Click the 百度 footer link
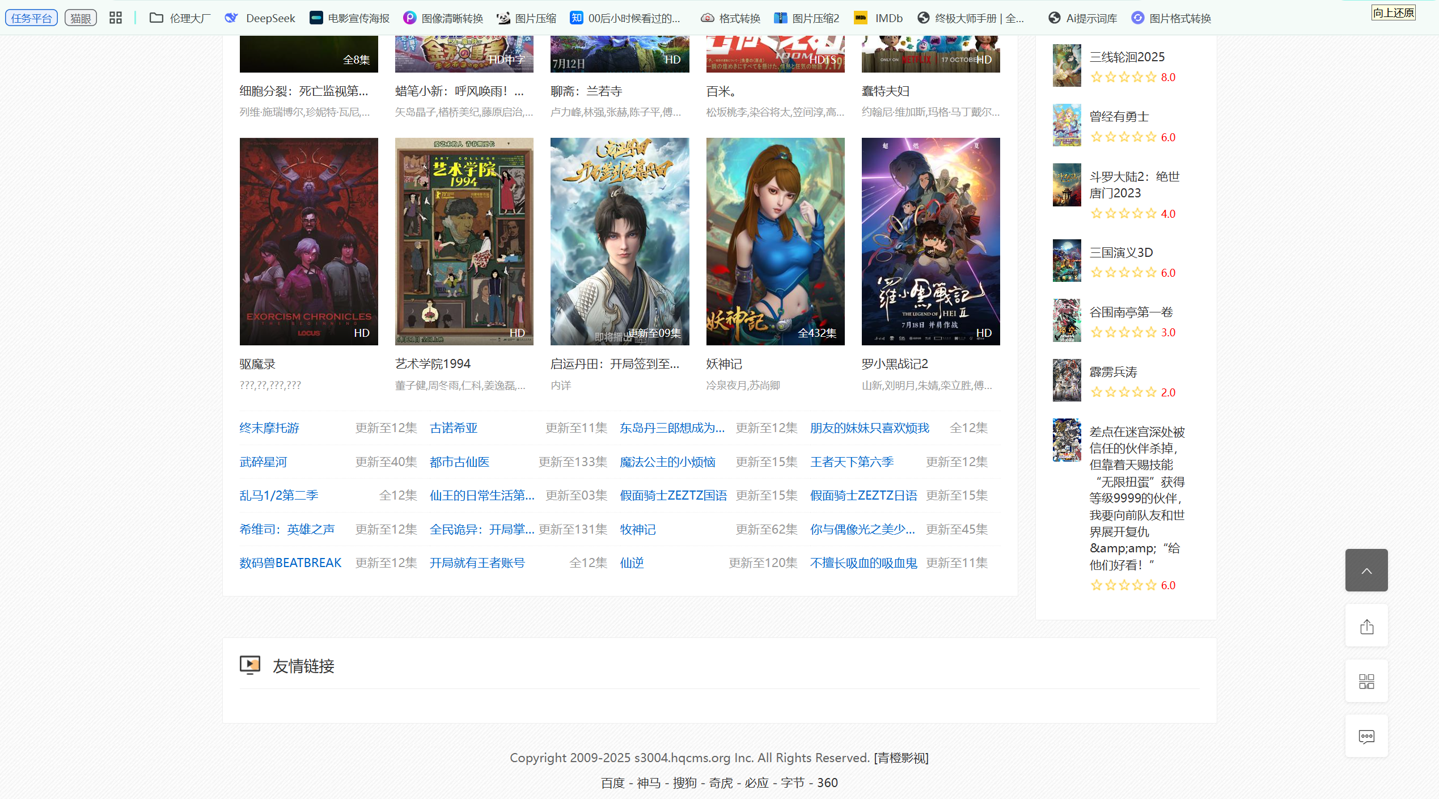1439x799 pixels. pyautogui.click(x=612, y=783)
